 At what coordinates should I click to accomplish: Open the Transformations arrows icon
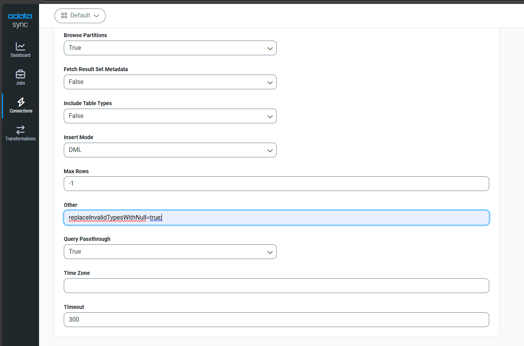pyautogui.click(x=20, y=129)
